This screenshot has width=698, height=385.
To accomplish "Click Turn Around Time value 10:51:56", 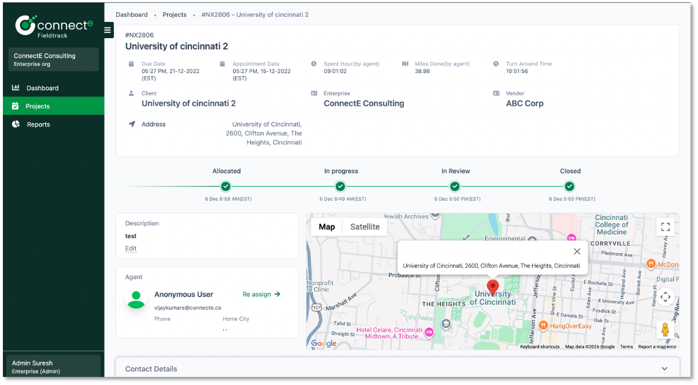I will [x=517, y=71].
